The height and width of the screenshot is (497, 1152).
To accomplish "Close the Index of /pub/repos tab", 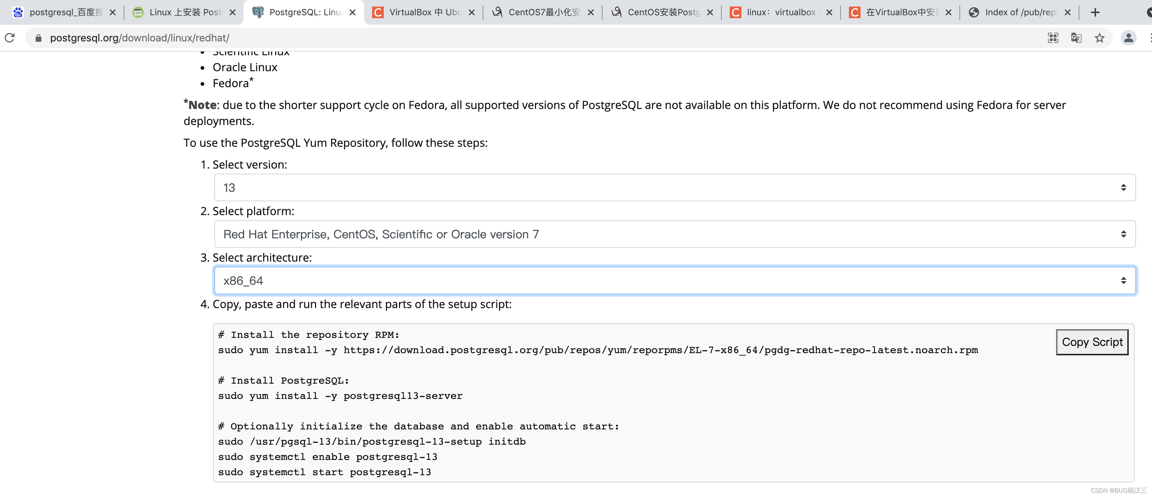I will coord(1067,12).
